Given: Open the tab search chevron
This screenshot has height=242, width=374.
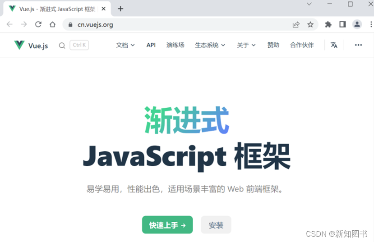Looking at the screenshot, I should (309, 4).
